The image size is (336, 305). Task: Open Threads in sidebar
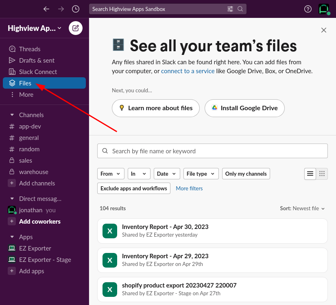pos(44,49)
